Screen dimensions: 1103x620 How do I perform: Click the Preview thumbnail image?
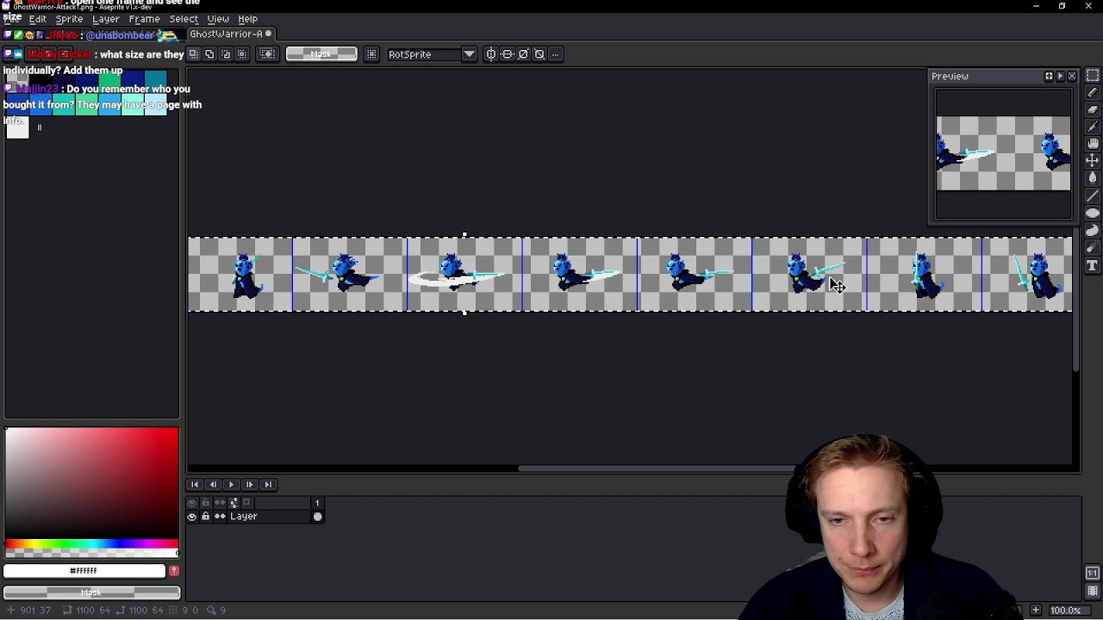(1004, 153)
